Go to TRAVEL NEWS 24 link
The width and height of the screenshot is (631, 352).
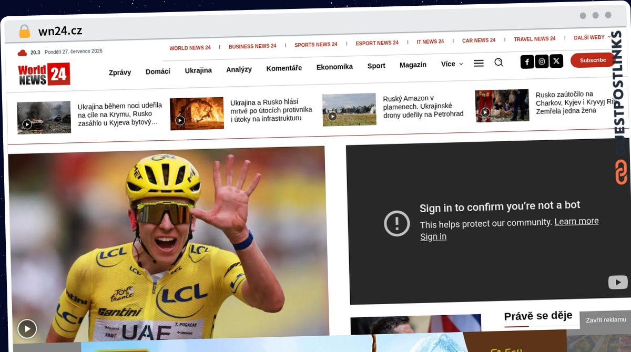pyautogui.click(x=535, y=39)
